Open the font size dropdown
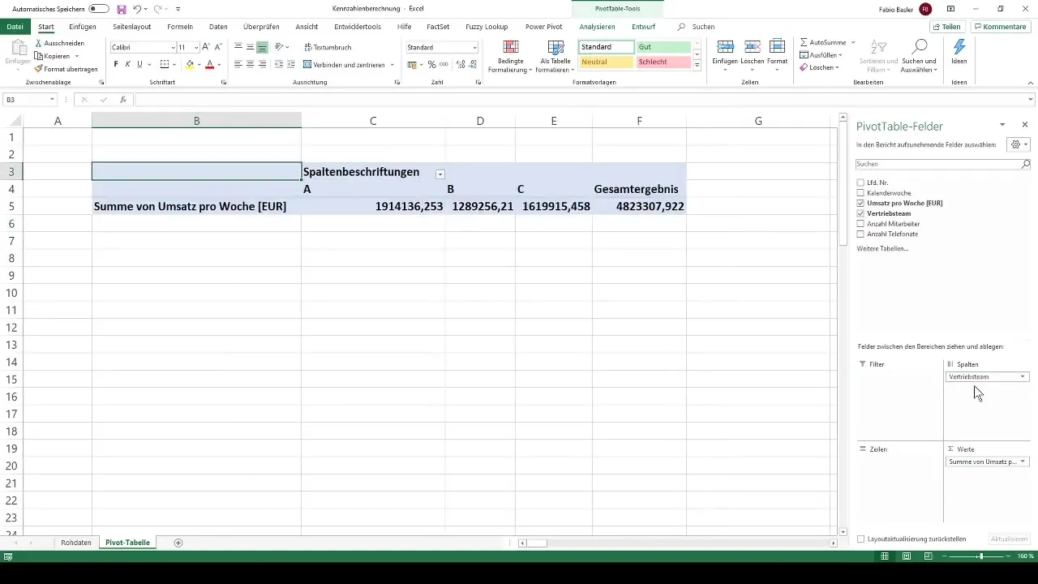Image resolution: width=1038 pixels, height=584 pixels. tap(195, 48)
